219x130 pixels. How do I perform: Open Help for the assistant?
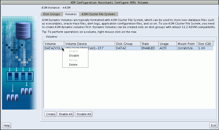point(7,125)
